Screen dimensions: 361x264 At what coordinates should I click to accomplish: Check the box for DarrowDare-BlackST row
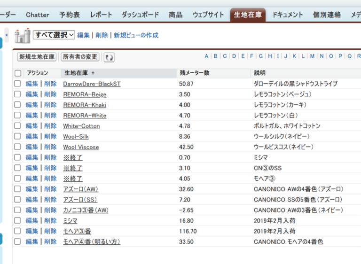coord(17,84)
